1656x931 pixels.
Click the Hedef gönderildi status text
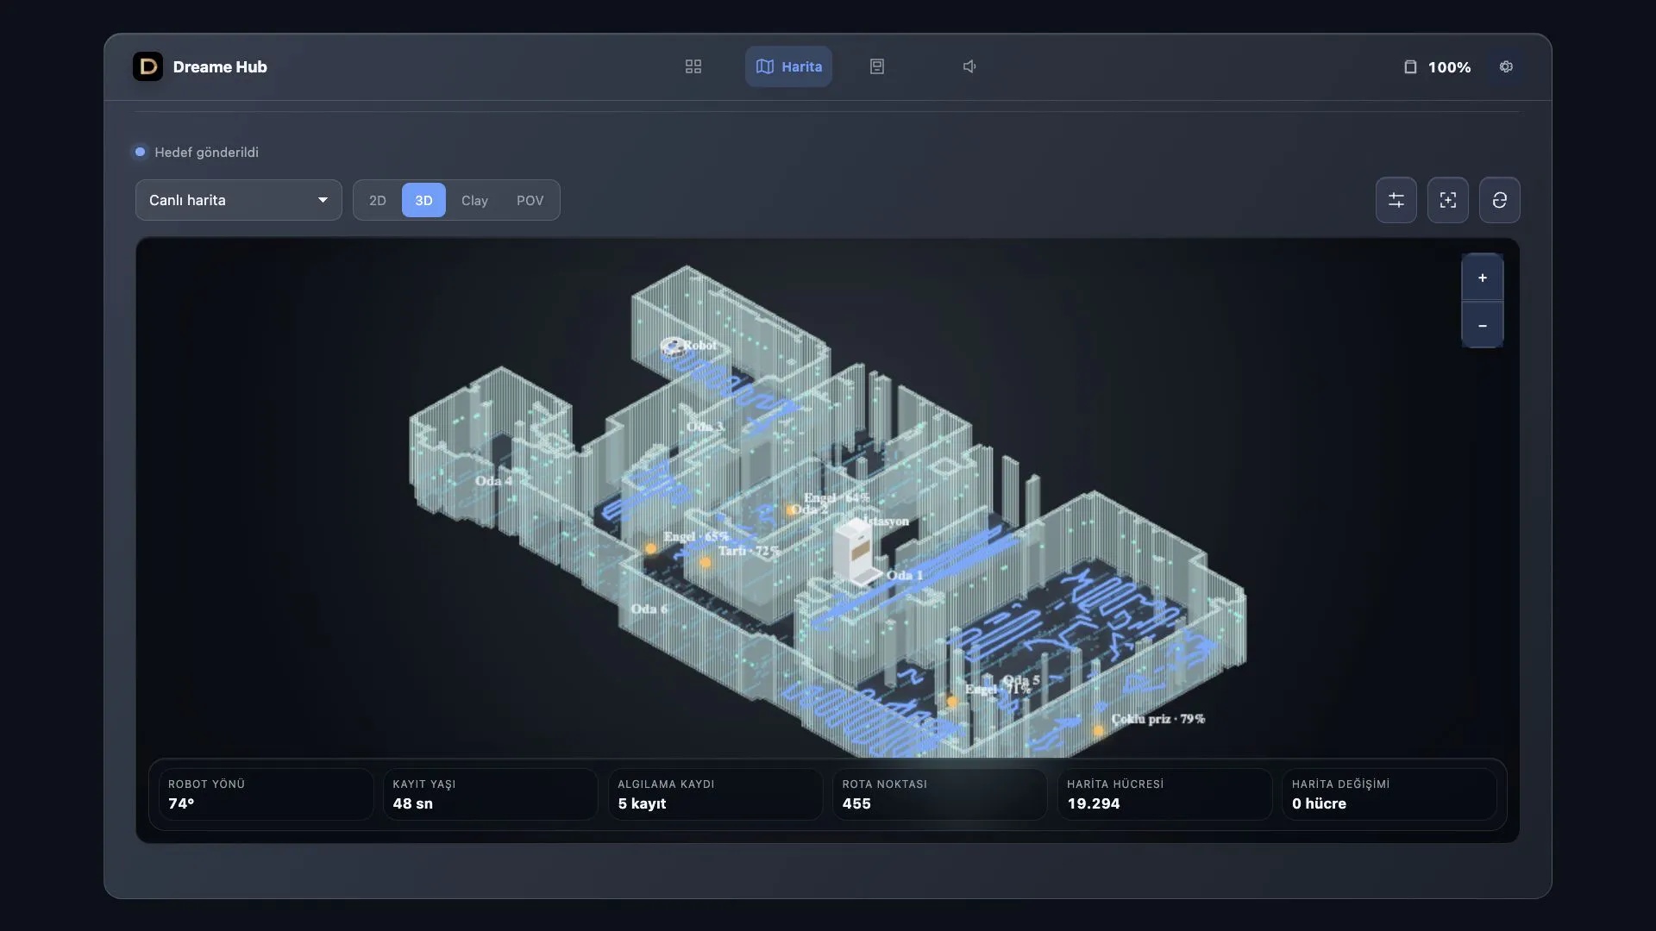[206, 153]
